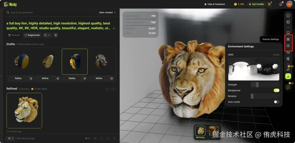Click Refine under the fourth draft
The width and height of the screenshot is (295, 143).
point(99,78)
